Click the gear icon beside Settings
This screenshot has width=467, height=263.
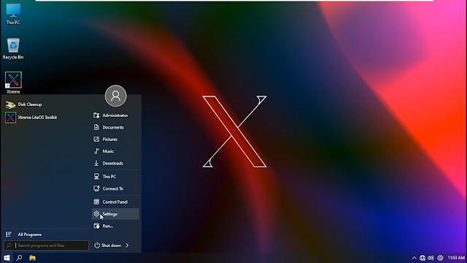coord(96,214)
